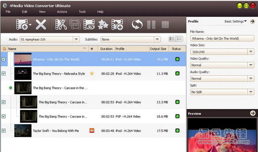Open the Split dropdown

click(251, 92)
